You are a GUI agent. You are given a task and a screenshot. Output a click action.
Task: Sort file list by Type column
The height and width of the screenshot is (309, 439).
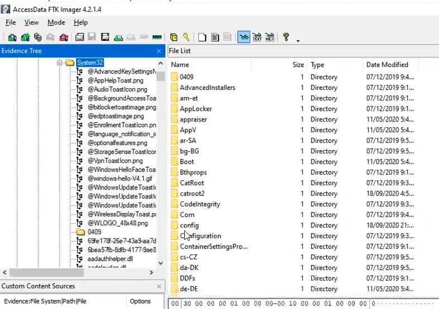[335, 65]
